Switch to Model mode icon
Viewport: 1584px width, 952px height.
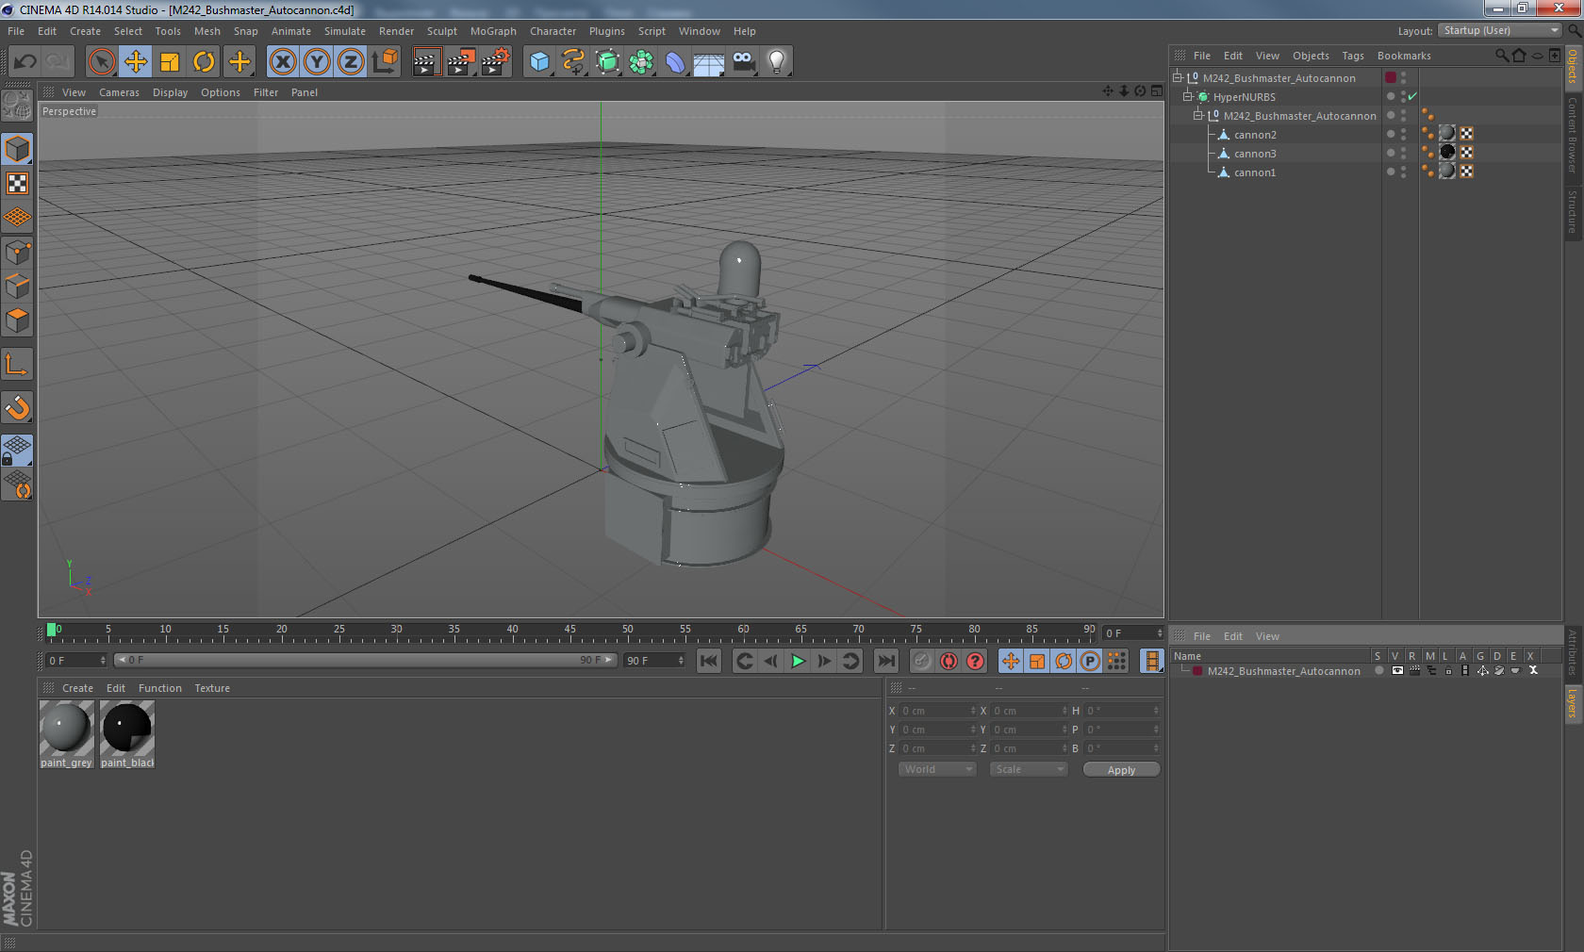coord(17,149)
